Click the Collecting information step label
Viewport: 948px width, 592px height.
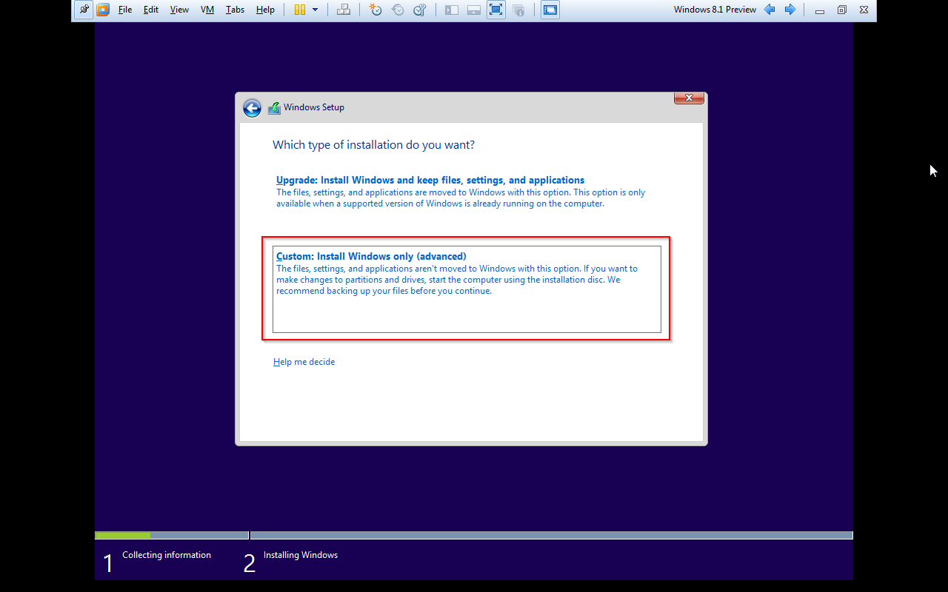[167, 555]
